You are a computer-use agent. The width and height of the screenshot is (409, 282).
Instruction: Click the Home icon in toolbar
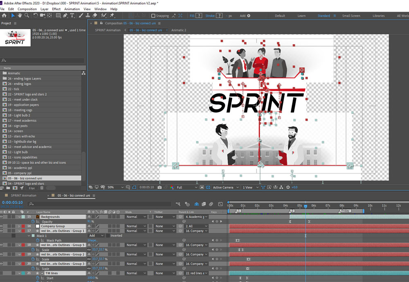[4, 16]
